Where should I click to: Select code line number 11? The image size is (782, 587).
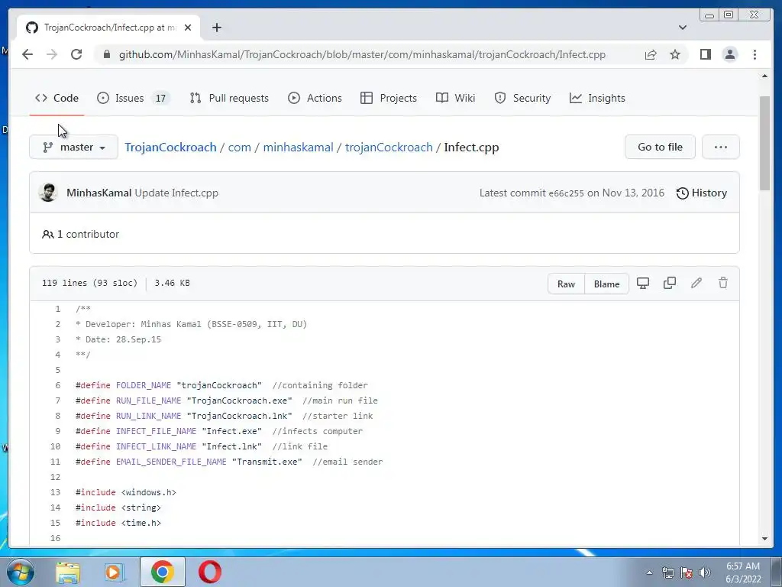pyautogui.click(x=55, y=462)
